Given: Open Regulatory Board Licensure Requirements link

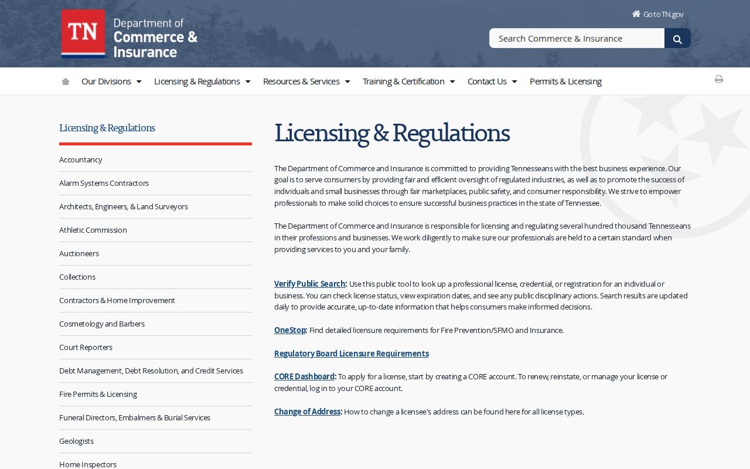Looking at the screenshot, I should point(352,354).
